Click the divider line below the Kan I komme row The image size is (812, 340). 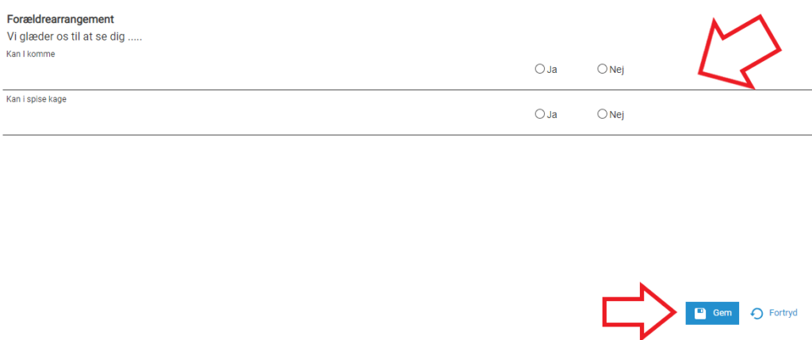(x=406, y=90)
